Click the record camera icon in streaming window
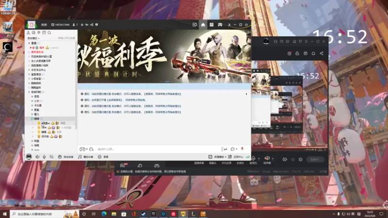Viewport: 388px width, 218px height. pos(285,159)
